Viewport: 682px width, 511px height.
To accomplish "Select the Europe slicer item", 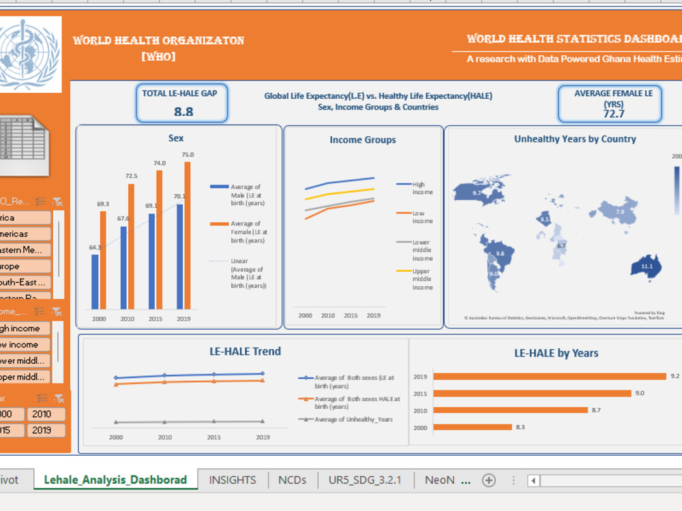I will pos(25,266).
